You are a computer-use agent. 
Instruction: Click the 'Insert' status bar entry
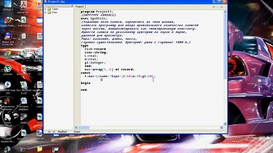77,132
